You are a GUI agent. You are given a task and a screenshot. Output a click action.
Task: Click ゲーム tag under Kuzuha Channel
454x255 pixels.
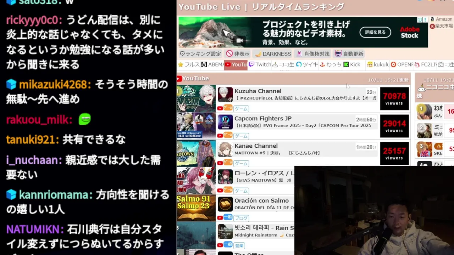[241, 109]
